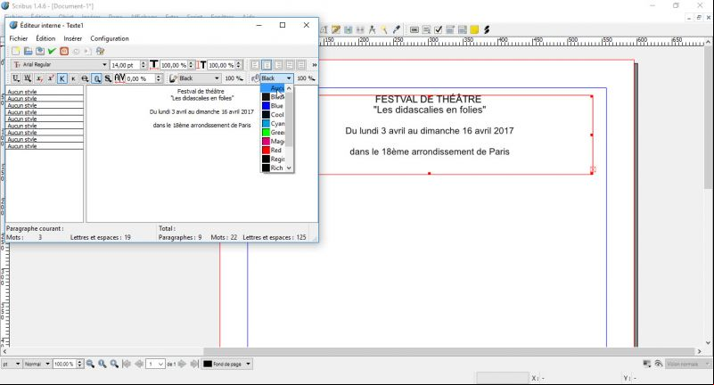714x385 pixels.
Task: Toggle outline text style button
Action: point(96,78)
